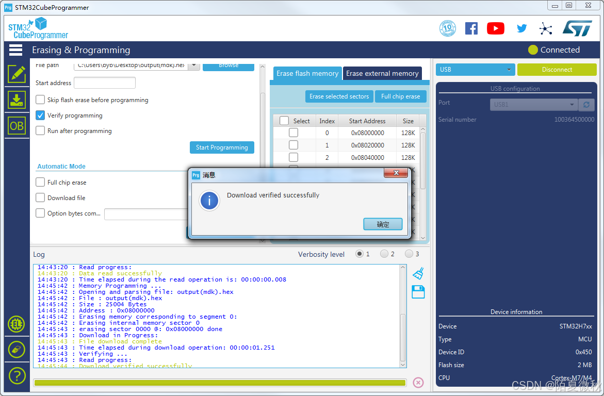Open the ST Twitter icon

click(x=521, y=28)
